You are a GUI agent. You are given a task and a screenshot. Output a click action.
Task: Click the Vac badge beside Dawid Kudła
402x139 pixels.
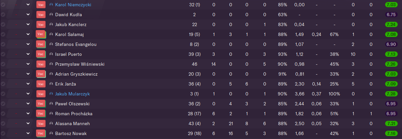pos(41,15)
